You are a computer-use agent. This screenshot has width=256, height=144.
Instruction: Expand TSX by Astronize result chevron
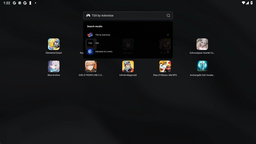click(x=168, y=35)
